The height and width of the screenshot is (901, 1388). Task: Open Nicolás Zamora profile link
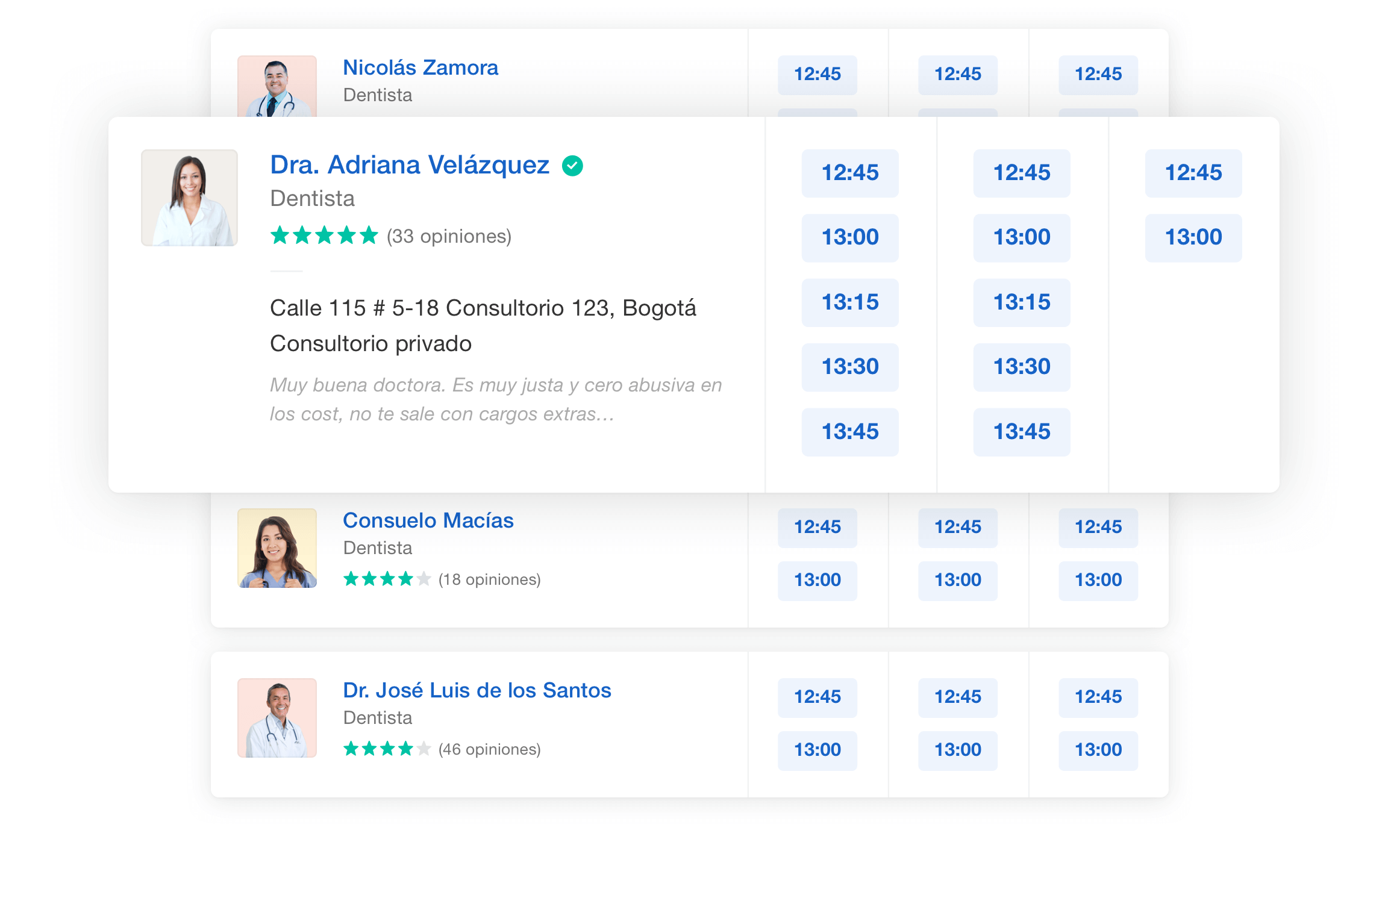[420, 67]
